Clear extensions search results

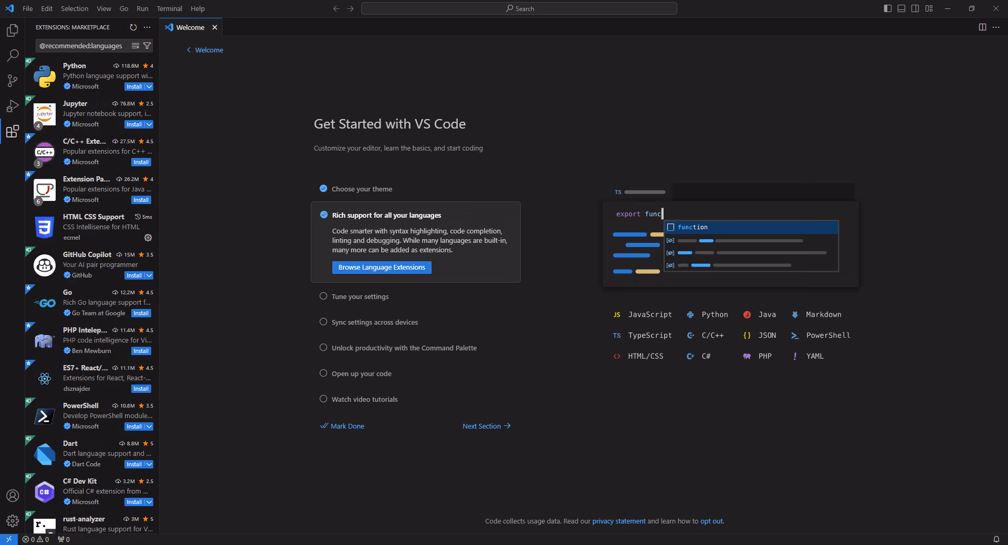pyautogui.click(x=135, y=46)
